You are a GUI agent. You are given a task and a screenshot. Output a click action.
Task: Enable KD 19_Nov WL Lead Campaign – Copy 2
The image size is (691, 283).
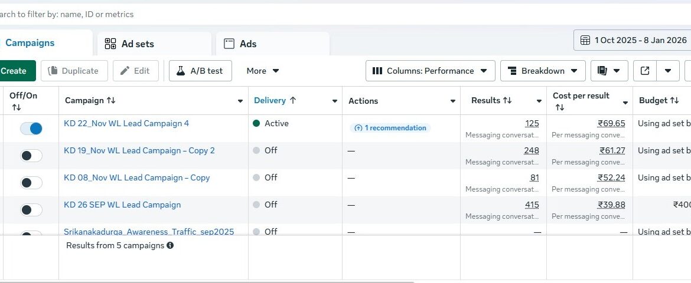pyautogui.click(x=31, y=156)
